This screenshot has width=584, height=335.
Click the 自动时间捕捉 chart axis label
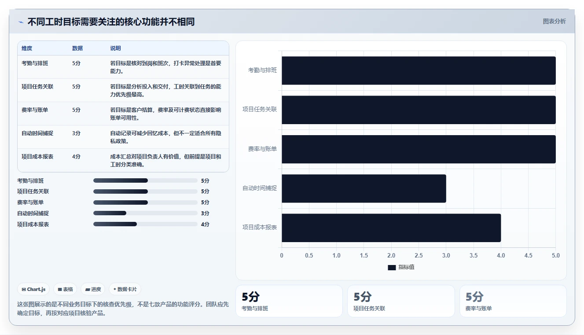260,188
